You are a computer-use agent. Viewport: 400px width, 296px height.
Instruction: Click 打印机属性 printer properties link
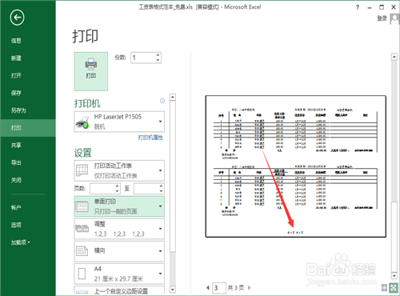point(150,138)
